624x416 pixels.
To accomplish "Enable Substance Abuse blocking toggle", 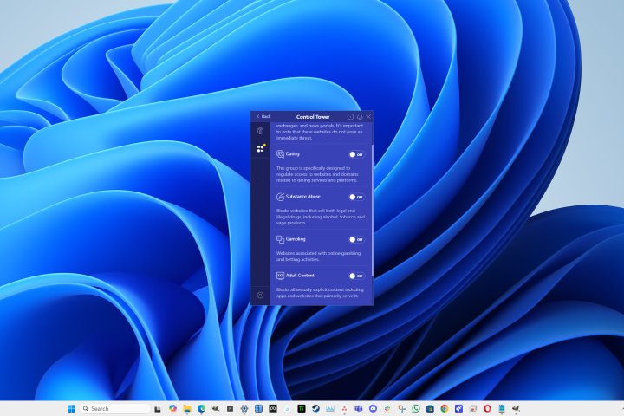I will click(355, 197).
